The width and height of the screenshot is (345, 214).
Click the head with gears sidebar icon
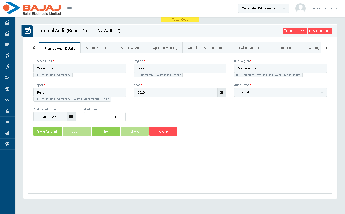click(7, 133)
